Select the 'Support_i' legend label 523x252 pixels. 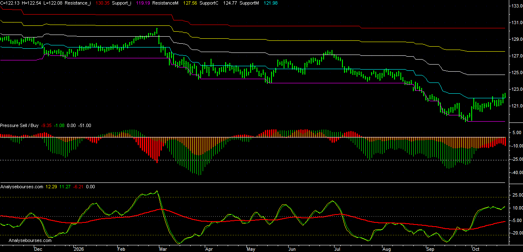[x=122, y=3]
